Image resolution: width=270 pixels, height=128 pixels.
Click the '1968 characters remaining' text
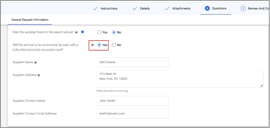(112, 91)
